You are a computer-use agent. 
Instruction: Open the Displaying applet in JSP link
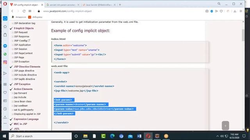pos(27,114)
